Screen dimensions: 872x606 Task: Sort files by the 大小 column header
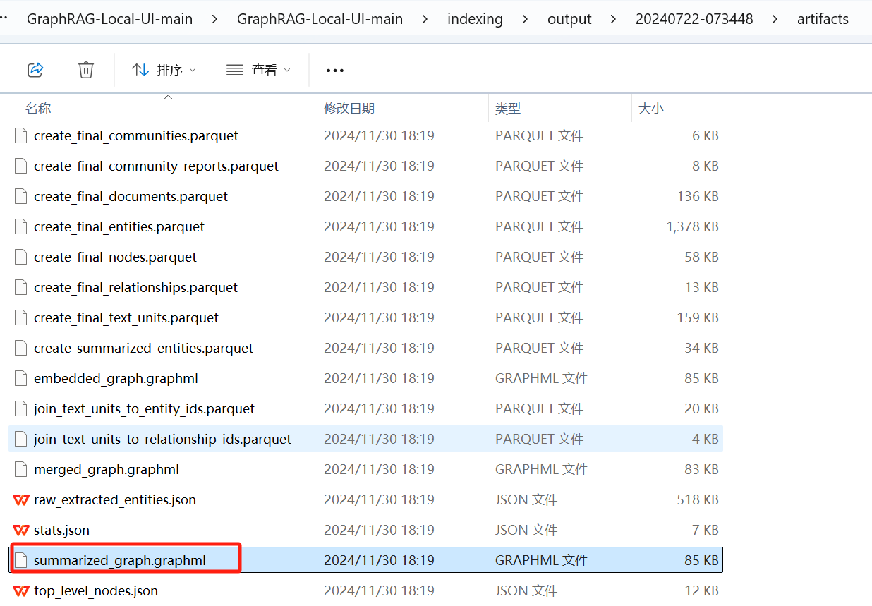(x=651, y=108)
